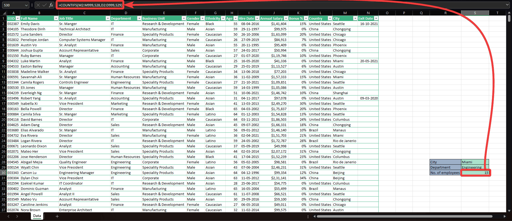This screenshot has width=512, height=221.
Task: Select the 'No. of employees' label cell
Action: pos(445,173)
